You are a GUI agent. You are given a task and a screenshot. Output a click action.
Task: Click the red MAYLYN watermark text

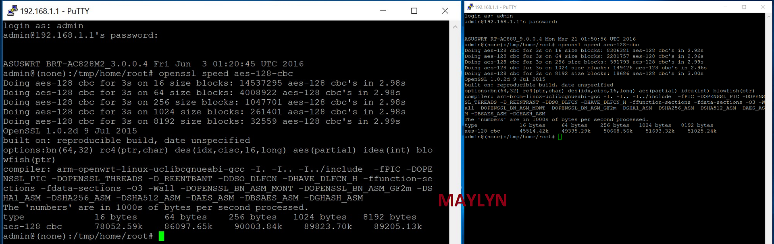(472, 201)
